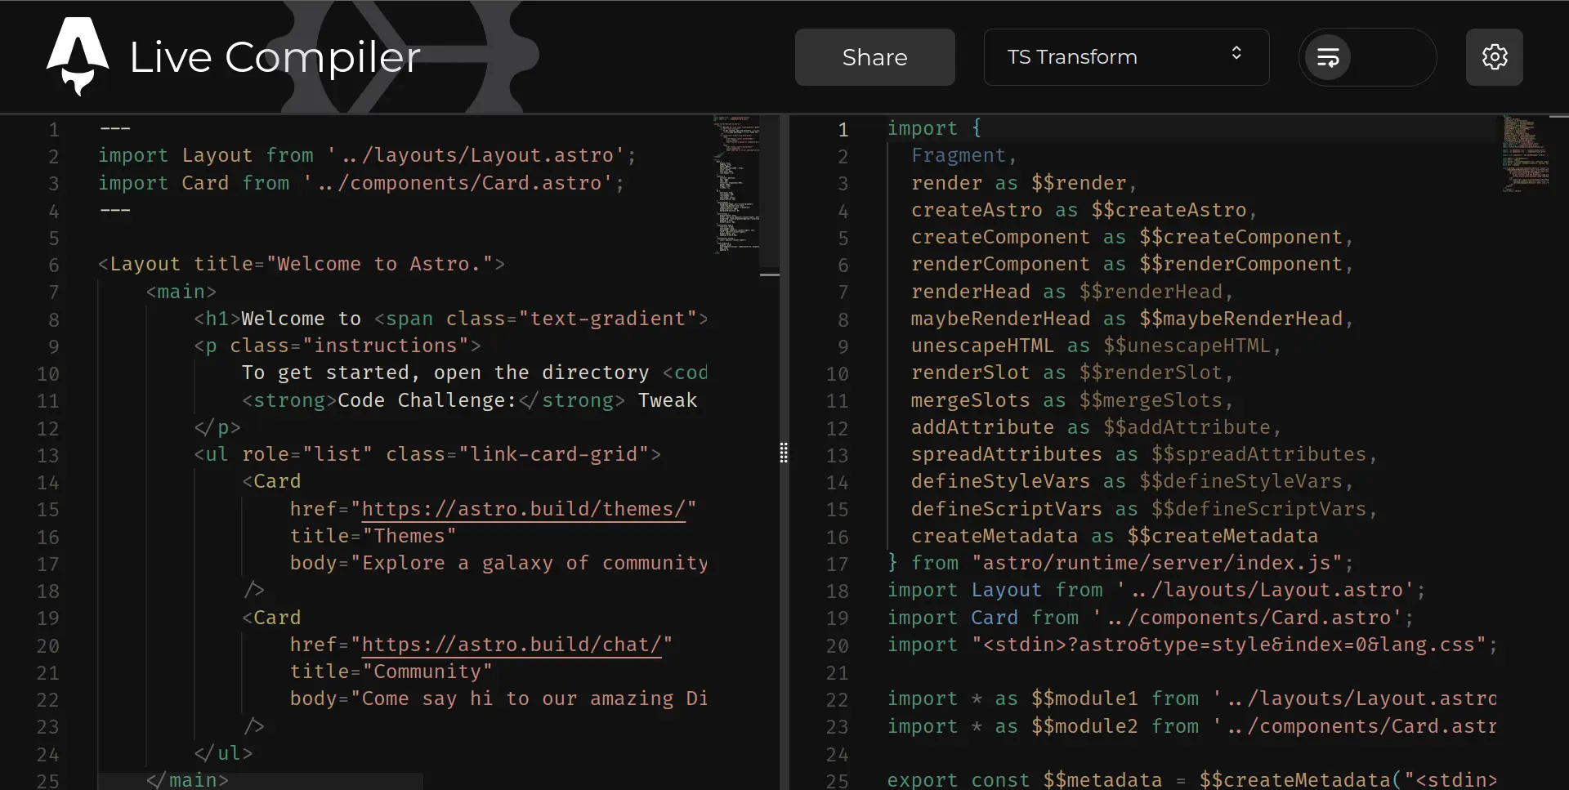
Task: Click the createMetadata import line in output
Action: pos(1114,536)
